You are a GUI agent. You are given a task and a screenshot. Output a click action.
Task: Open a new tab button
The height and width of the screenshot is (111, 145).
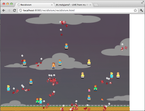point(96,5)
